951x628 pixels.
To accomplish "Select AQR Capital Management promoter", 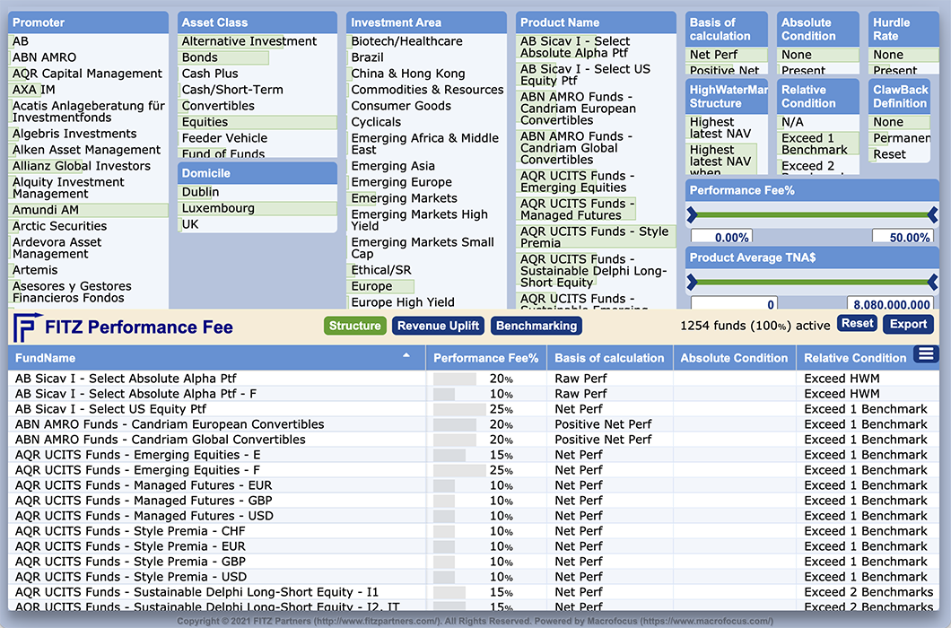I will (87, 74).
